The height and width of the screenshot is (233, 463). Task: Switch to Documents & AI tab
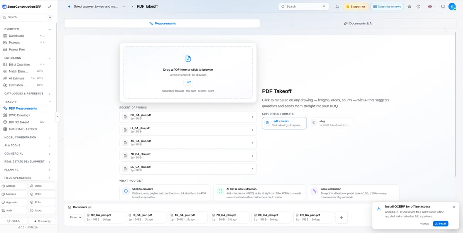(x=358, y=24)
